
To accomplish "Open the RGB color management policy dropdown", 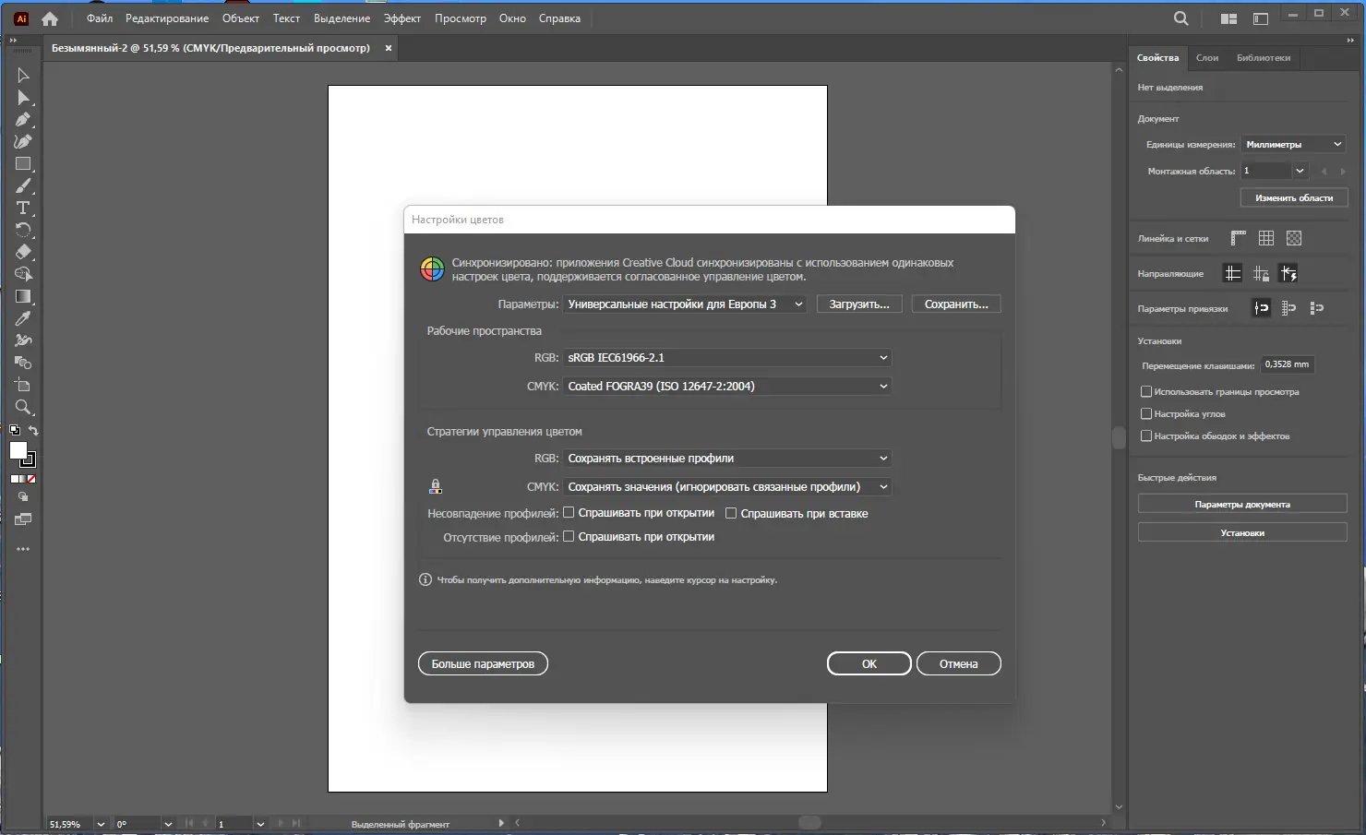I will 728,458.
